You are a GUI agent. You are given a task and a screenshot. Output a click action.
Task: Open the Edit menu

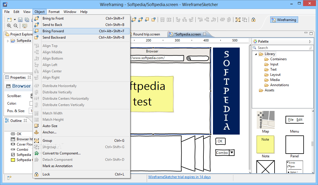pyautogui.click(x=16, y=12)
